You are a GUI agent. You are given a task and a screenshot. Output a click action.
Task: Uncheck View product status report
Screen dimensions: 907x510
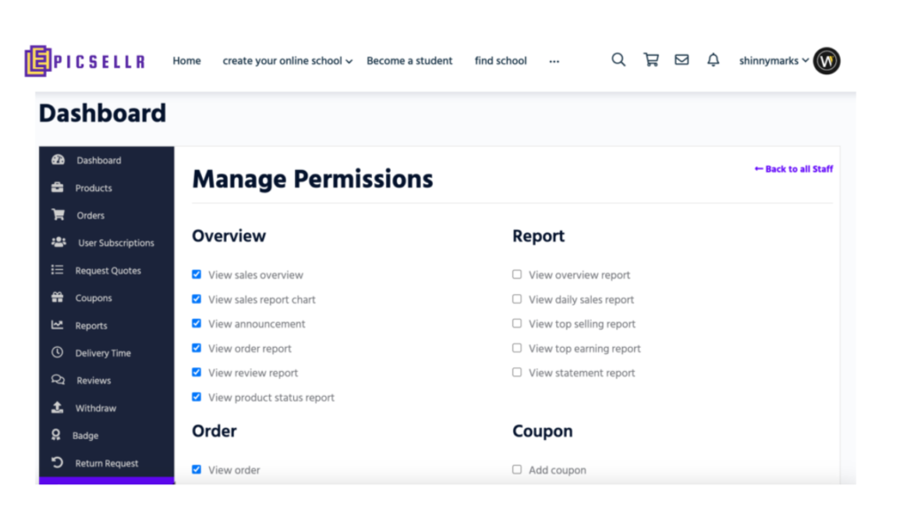[x=197, y=398]
